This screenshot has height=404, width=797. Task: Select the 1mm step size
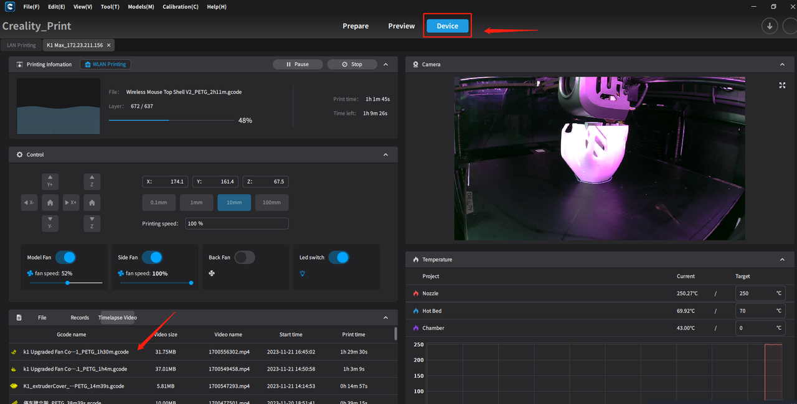tap(197, 202)
